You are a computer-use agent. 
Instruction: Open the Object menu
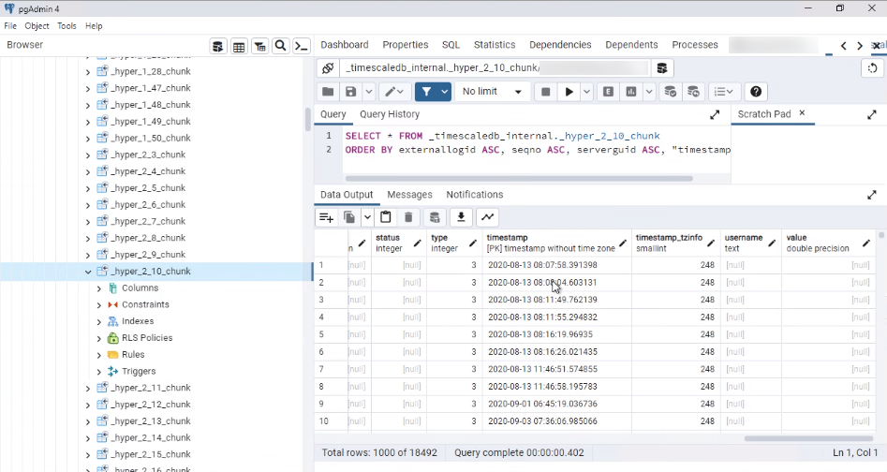point(37,26)
